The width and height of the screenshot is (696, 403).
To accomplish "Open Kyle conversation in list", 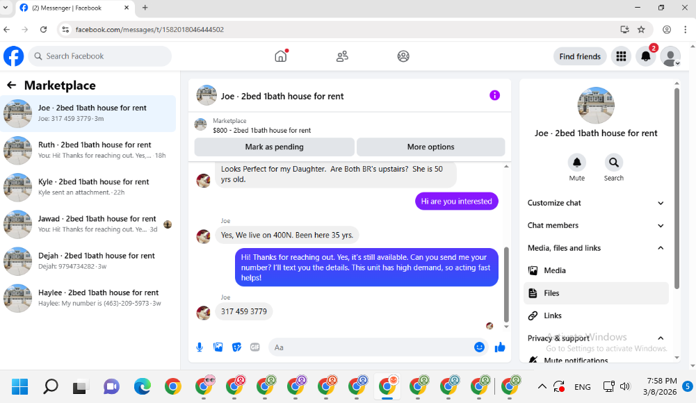I will coord(88,187).
